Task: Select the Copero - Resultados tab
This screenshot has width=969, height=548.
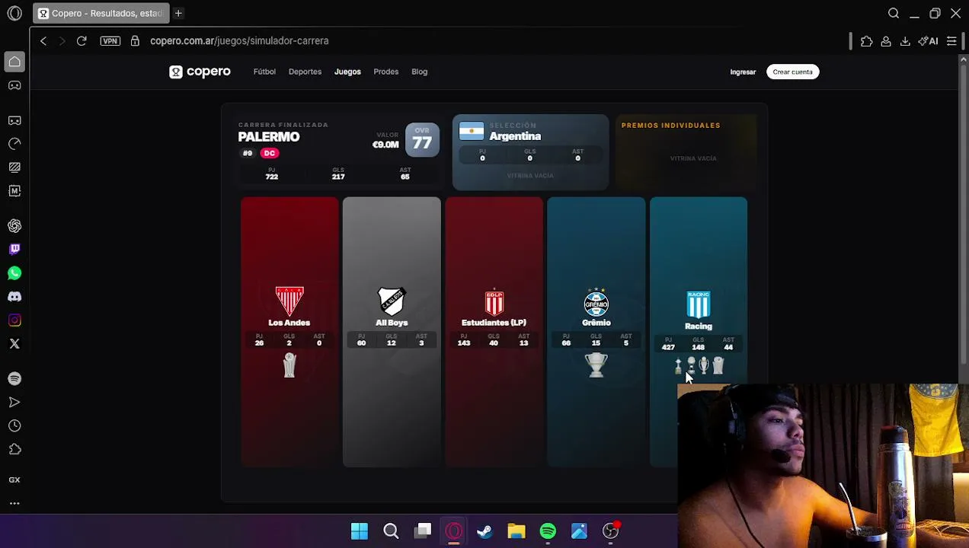Action: [101, 13]
